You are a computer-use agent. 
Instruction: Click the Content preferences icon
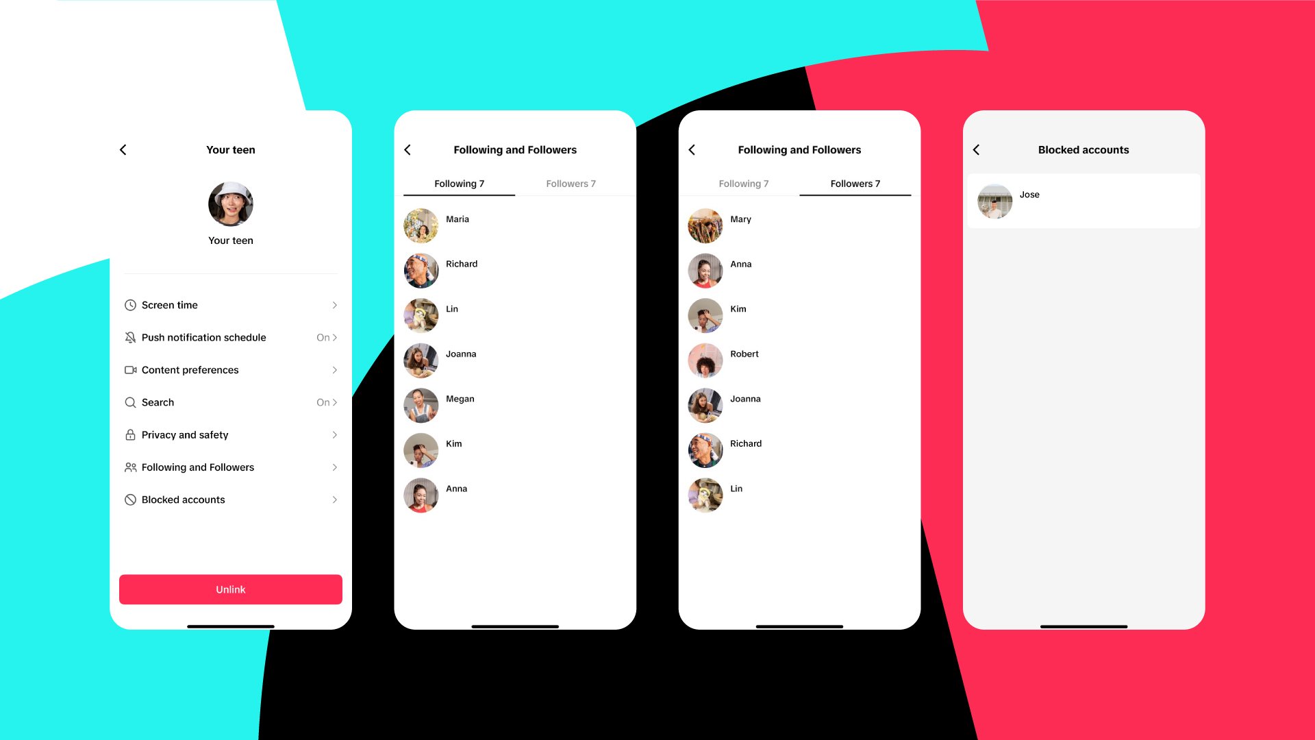129,369
